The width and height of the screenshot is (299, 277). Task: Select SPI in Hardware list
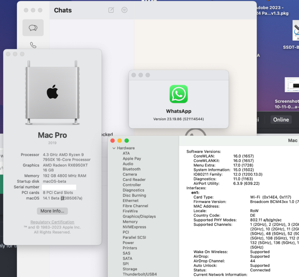tap(126, 264)
